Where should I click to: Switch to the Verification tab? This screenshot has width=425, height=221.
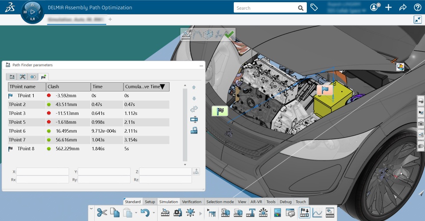coord(192,202)
